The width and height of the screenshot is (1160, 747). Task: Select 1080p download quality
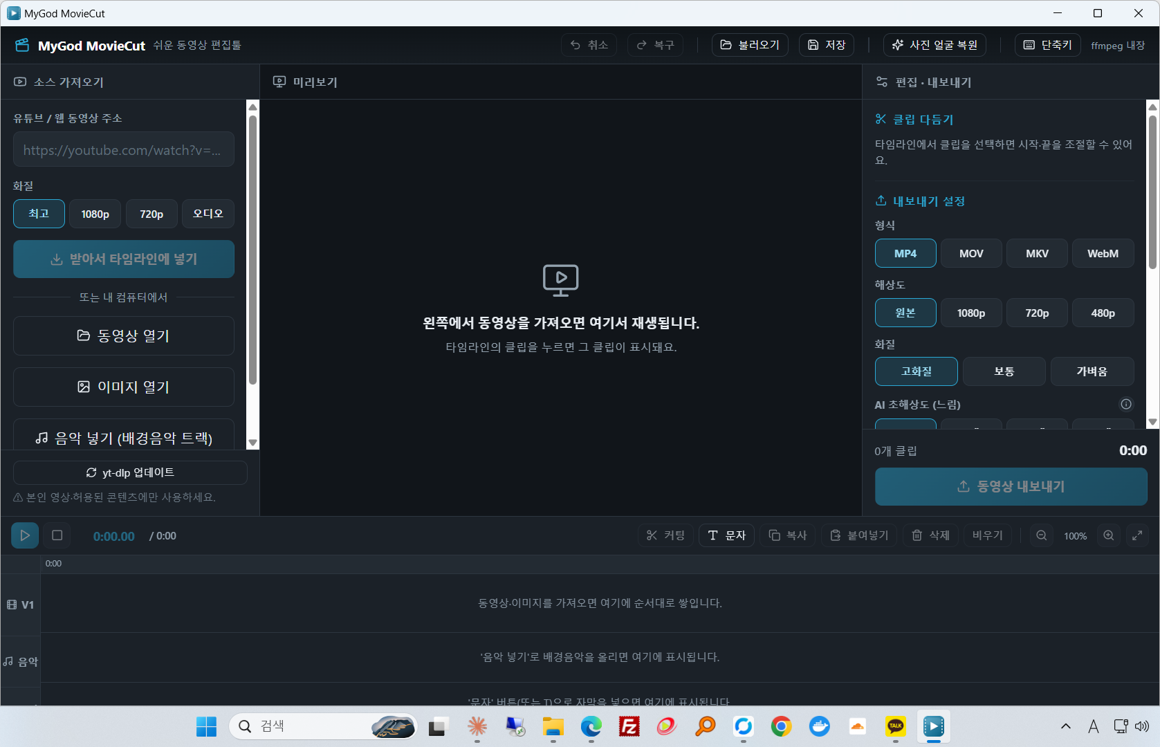coord(95,214)
